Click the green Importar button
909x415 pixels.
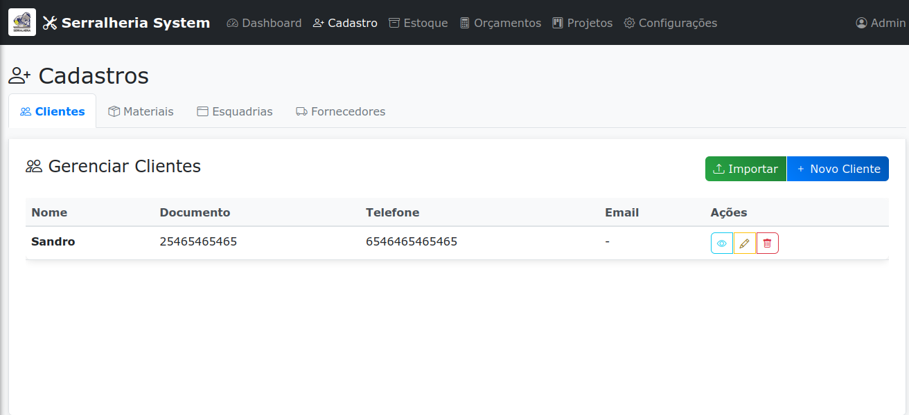pyautogui.click(x=745, y=169)
